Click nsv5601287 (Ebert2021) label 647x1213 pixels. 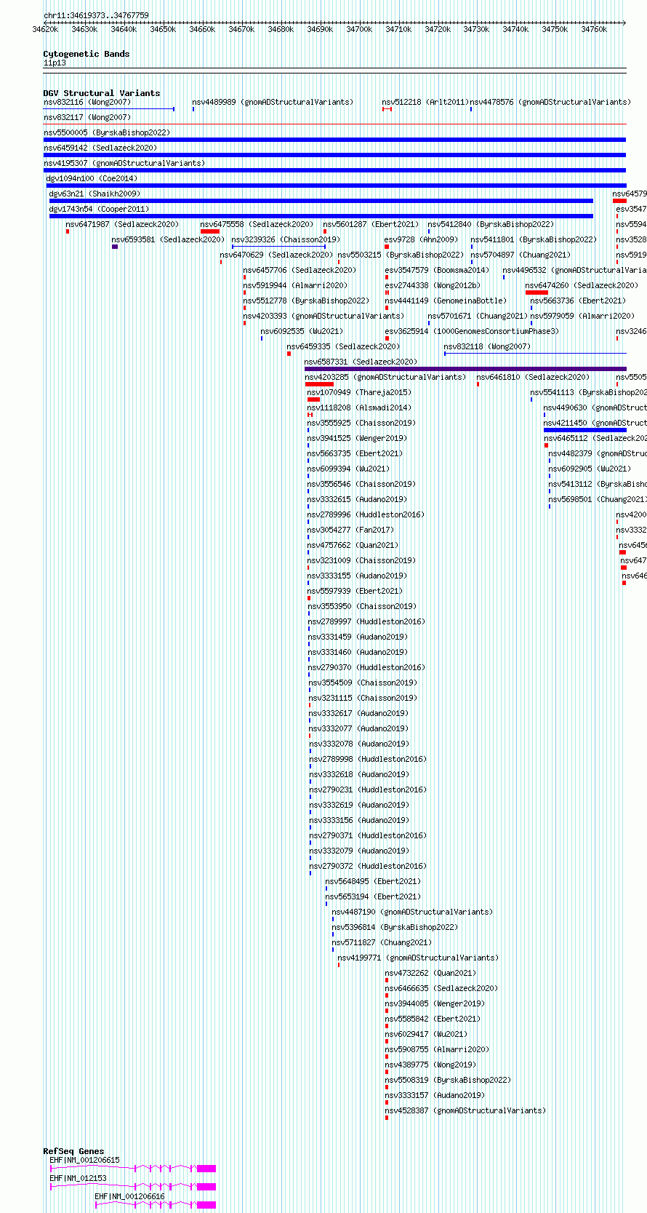[371, 224]
